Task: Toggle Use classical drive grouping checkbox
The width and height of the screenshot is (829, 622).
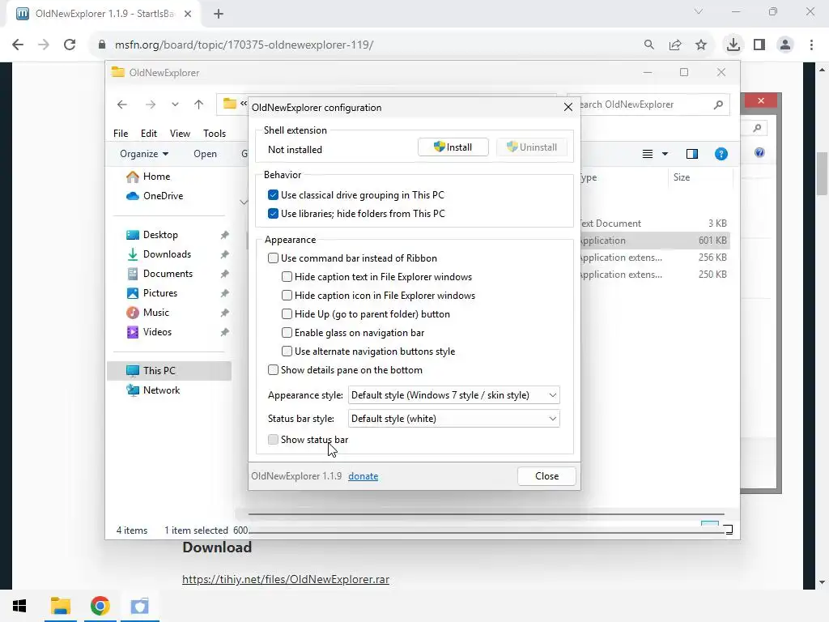Action: coord(273,195)
